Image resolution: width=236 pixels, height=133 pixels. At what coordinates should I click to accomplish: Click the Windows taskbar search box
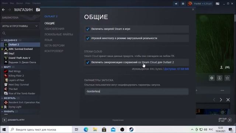tap(40, 130)
